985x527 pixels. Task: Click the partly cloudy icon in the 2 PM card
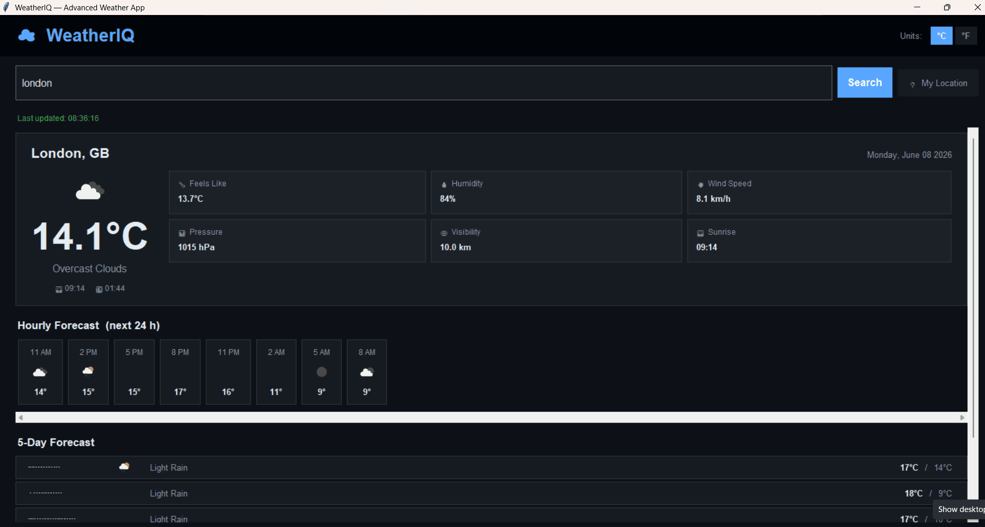coord(88,371)
